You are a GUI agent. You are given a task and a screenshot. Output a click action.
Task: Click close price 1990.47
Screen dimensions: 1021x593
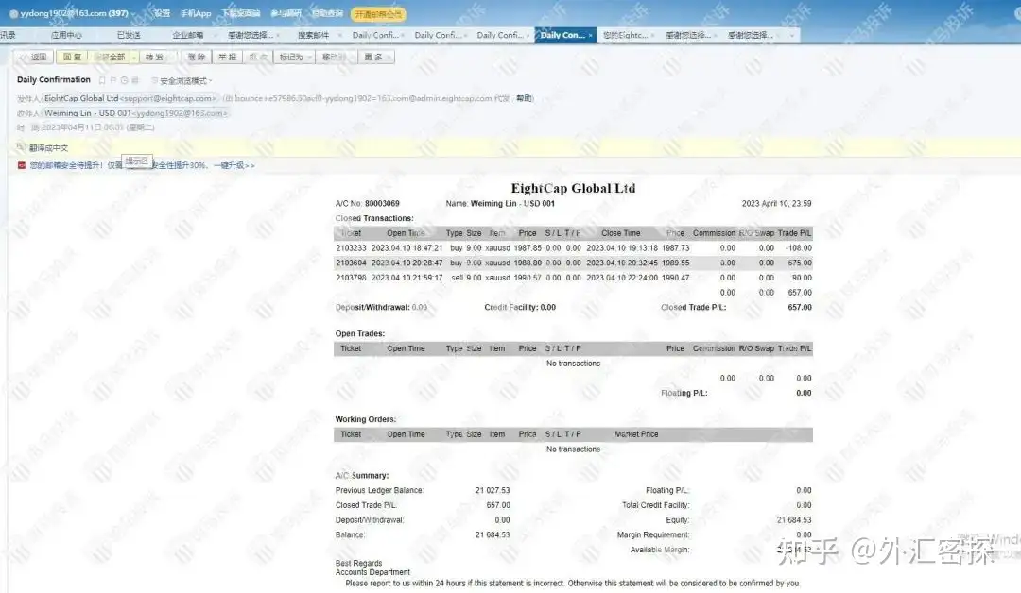click(x=675, y=278)
